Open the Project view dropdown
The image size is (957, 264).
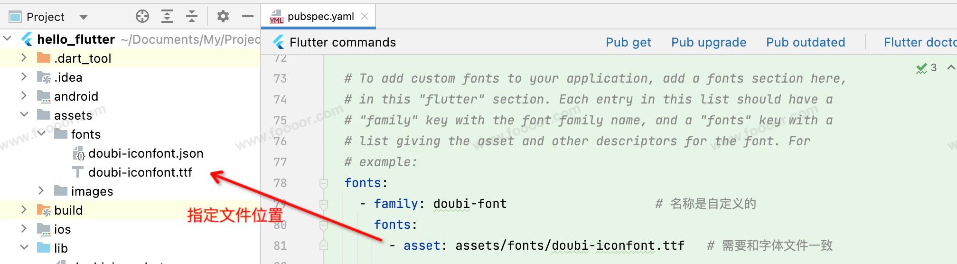84,17
